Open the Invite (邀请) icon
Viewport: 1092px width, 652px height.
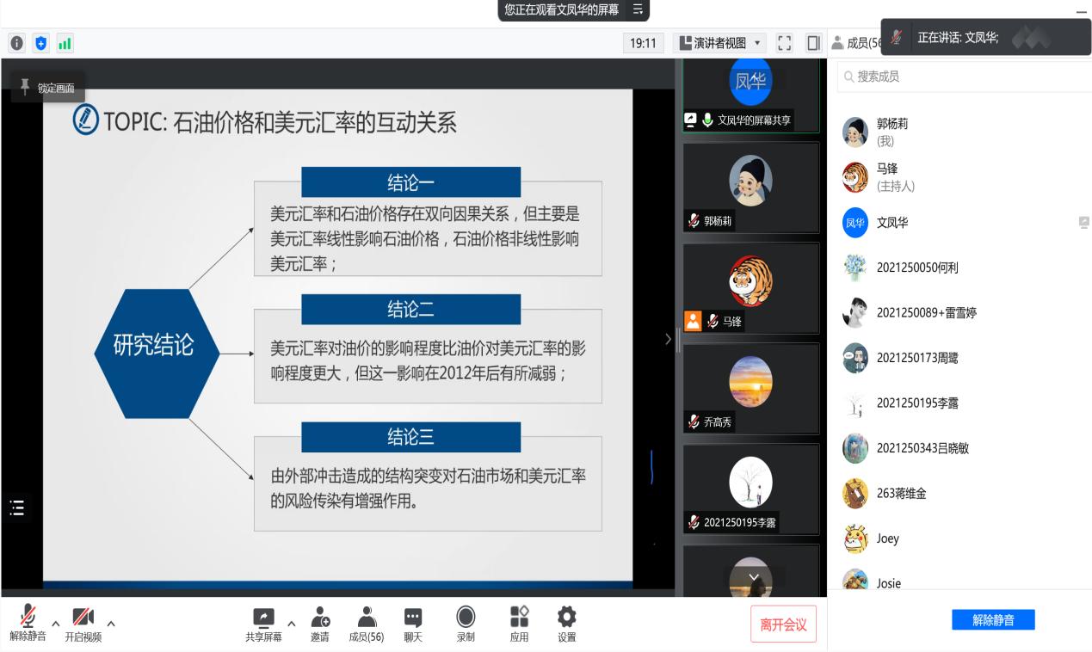[319, 624]
